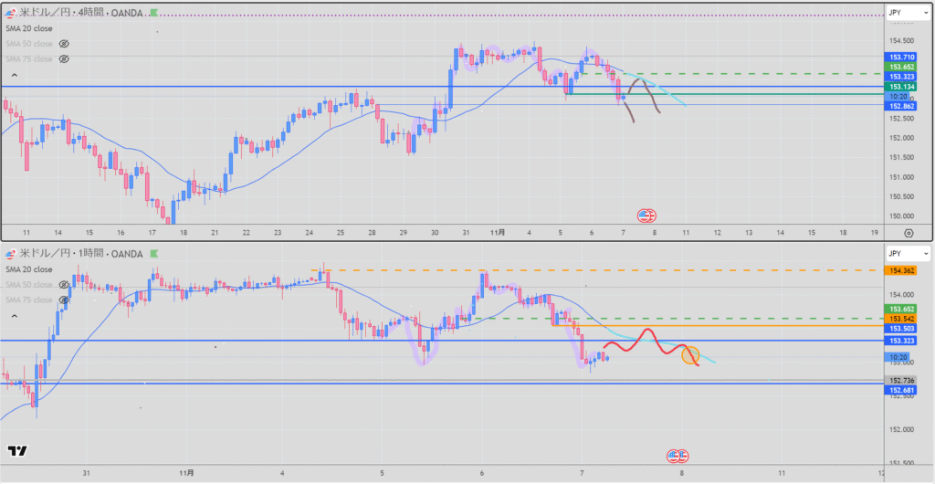Image resolution: width=935 pixels, height=484 pixels.
Task: Unhide SMA 75 close on the 1-hour chart
Action: click(64, 300)
